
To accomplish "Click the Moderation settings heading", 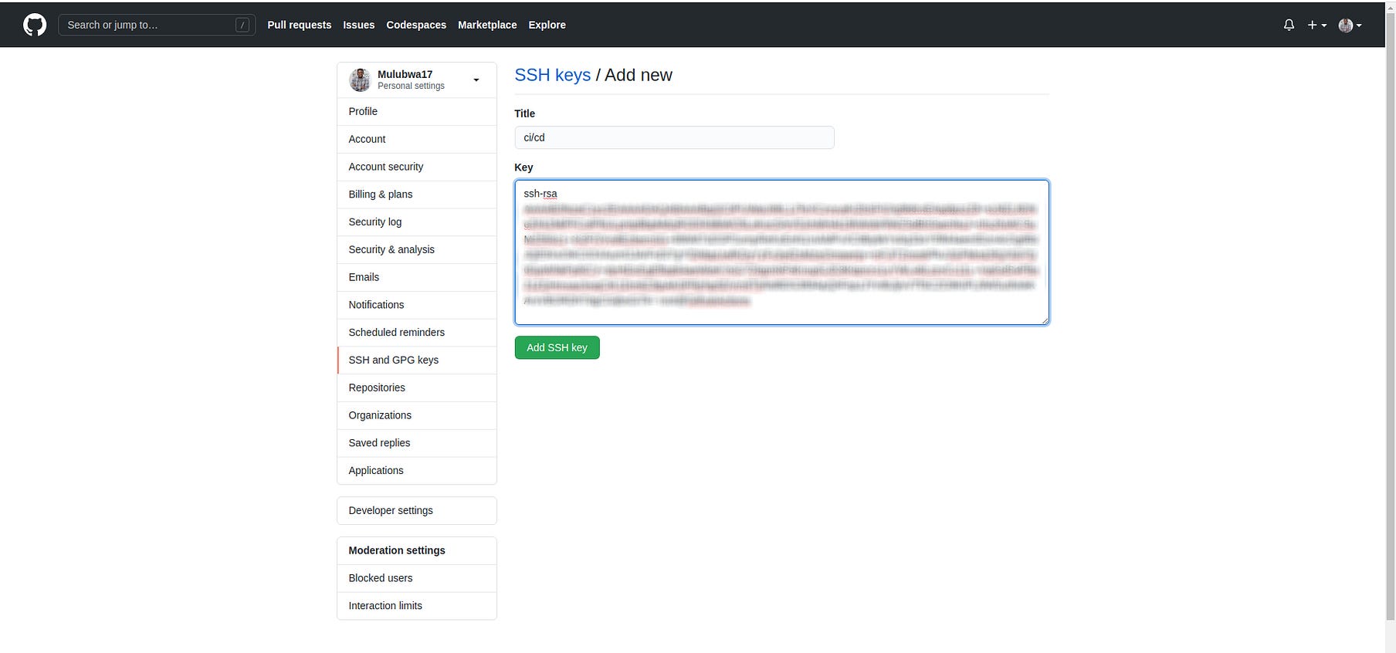I will tap(397, 550).
